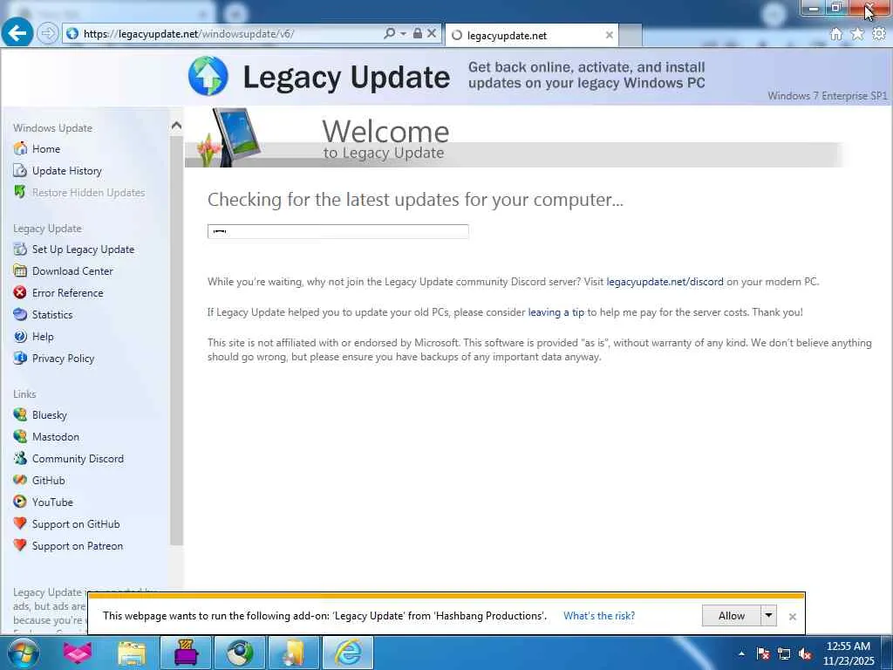Open legacyupdate.net/discord link in body text
The width and height of the screenshot is (893, 670).
(665, 282)
